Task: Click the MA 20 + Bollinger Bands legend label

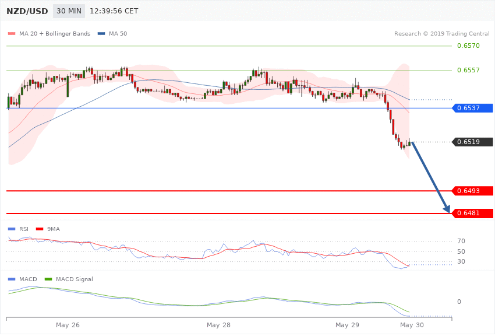Action: [55, 33]
